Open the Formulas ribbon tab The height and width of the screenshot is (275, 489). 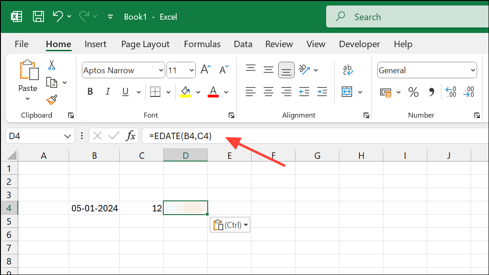click(x=202, y=44)
